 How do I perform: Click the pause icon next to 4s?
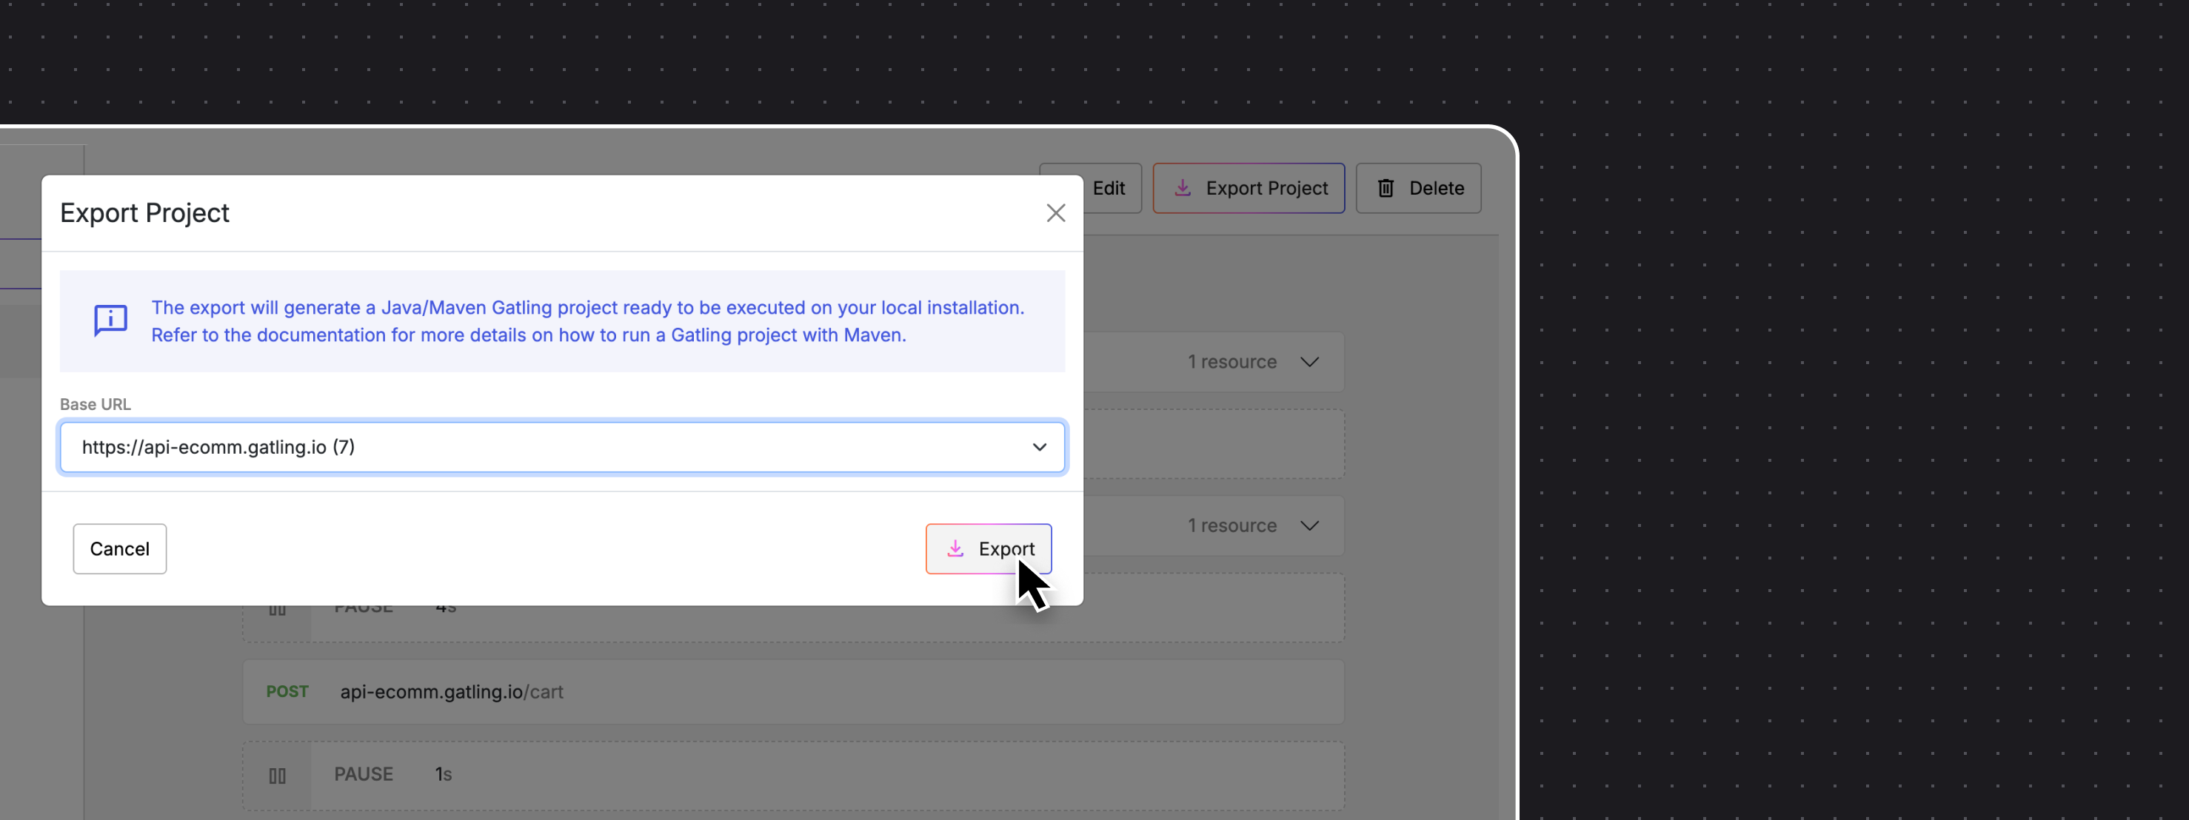pyautogui.click(x=277, y=610)
